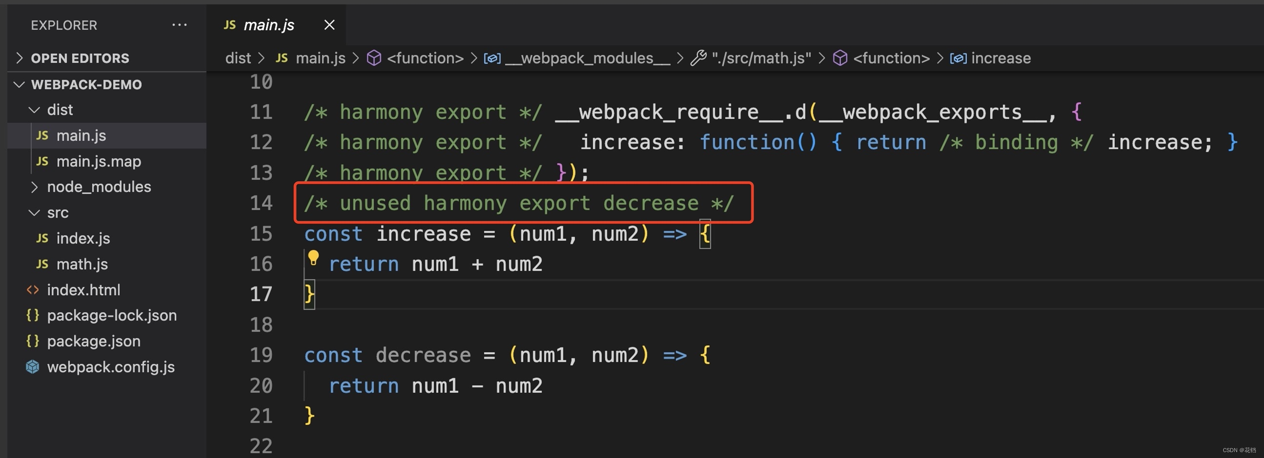The height and width of the screenshot is (458, 1264).
Task: Open package.json file
Action: tap(106, 341)
